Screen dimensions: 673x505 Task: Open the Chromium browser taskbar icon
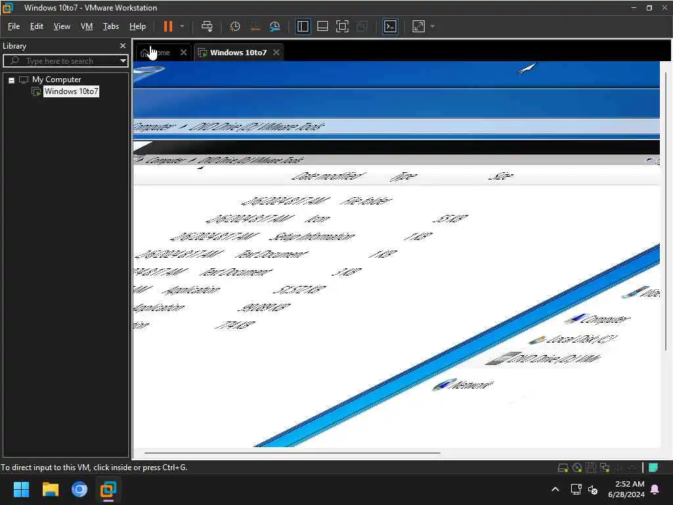click(80, 489)
